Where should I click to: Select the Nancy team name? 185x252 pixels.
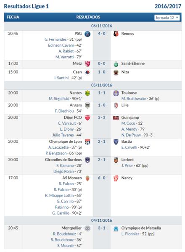[127, 178]
